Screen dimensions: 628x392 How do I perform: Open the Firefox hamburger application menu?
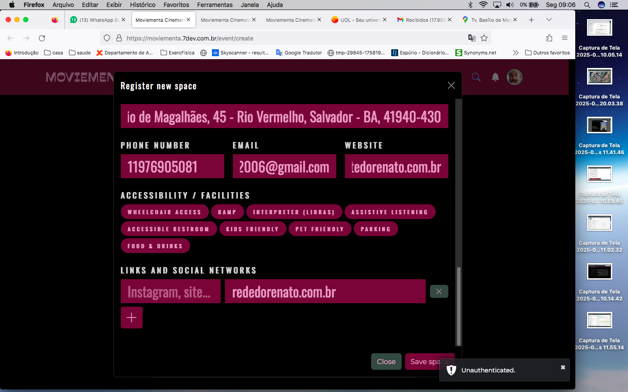pos(565,38)
